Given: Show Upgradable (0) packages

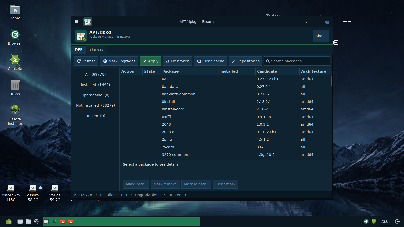Looking at the screenshot, I should (95, 95).
